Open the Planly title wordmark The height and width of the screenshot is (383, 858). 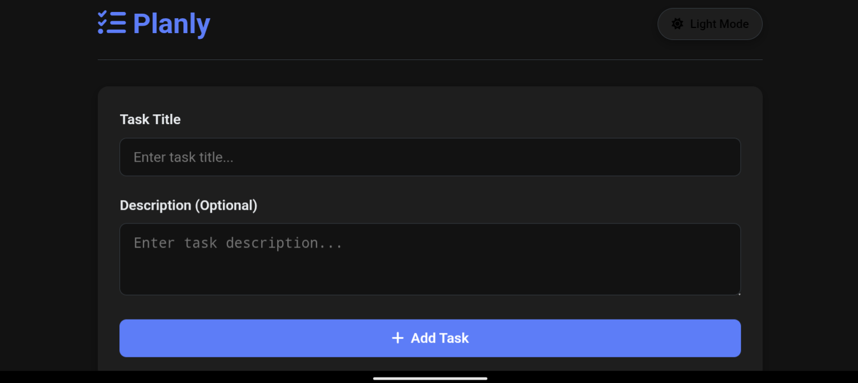(x=171, y=23)
